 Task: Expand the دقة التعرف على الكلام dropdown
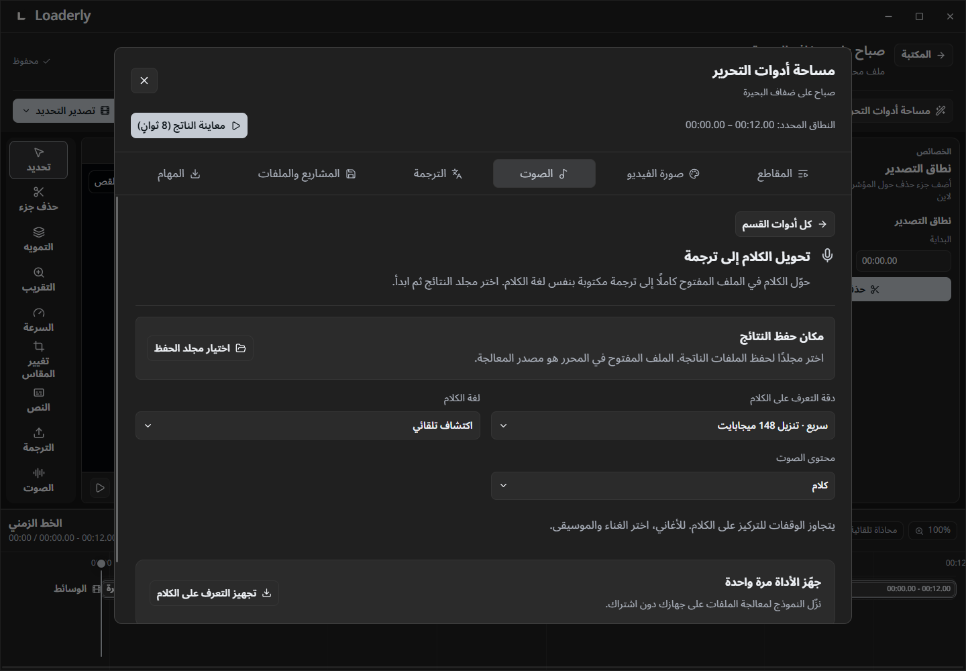point(663,425)
